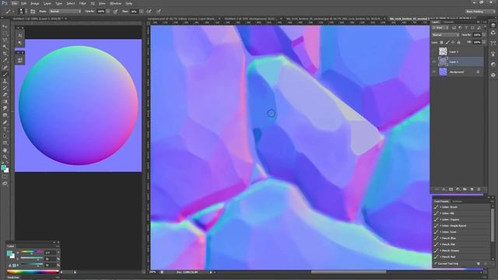498x280 pixels.
Task: Create a new layer
Action: point(472,190)
